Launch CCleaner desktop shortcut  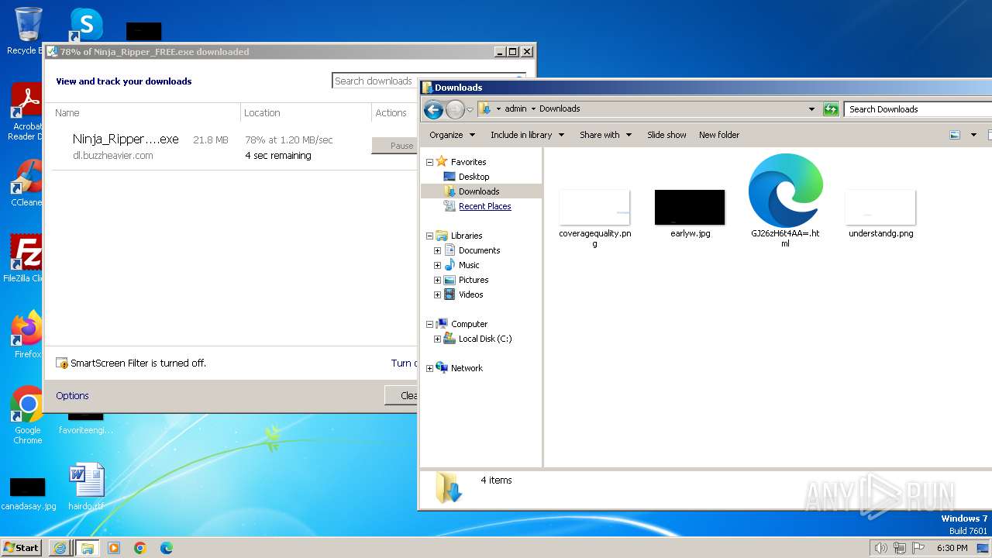[x=26, y=183]
